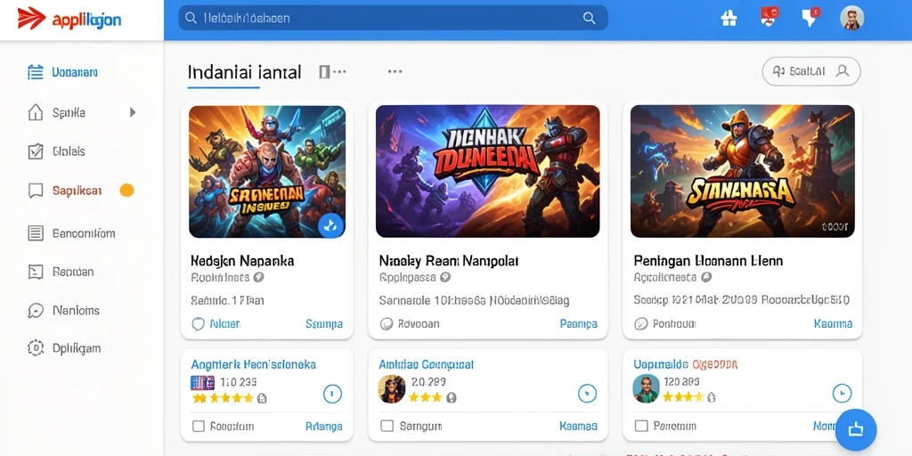Rate using stars on Uopenelds card

click(x=684, y=397)
